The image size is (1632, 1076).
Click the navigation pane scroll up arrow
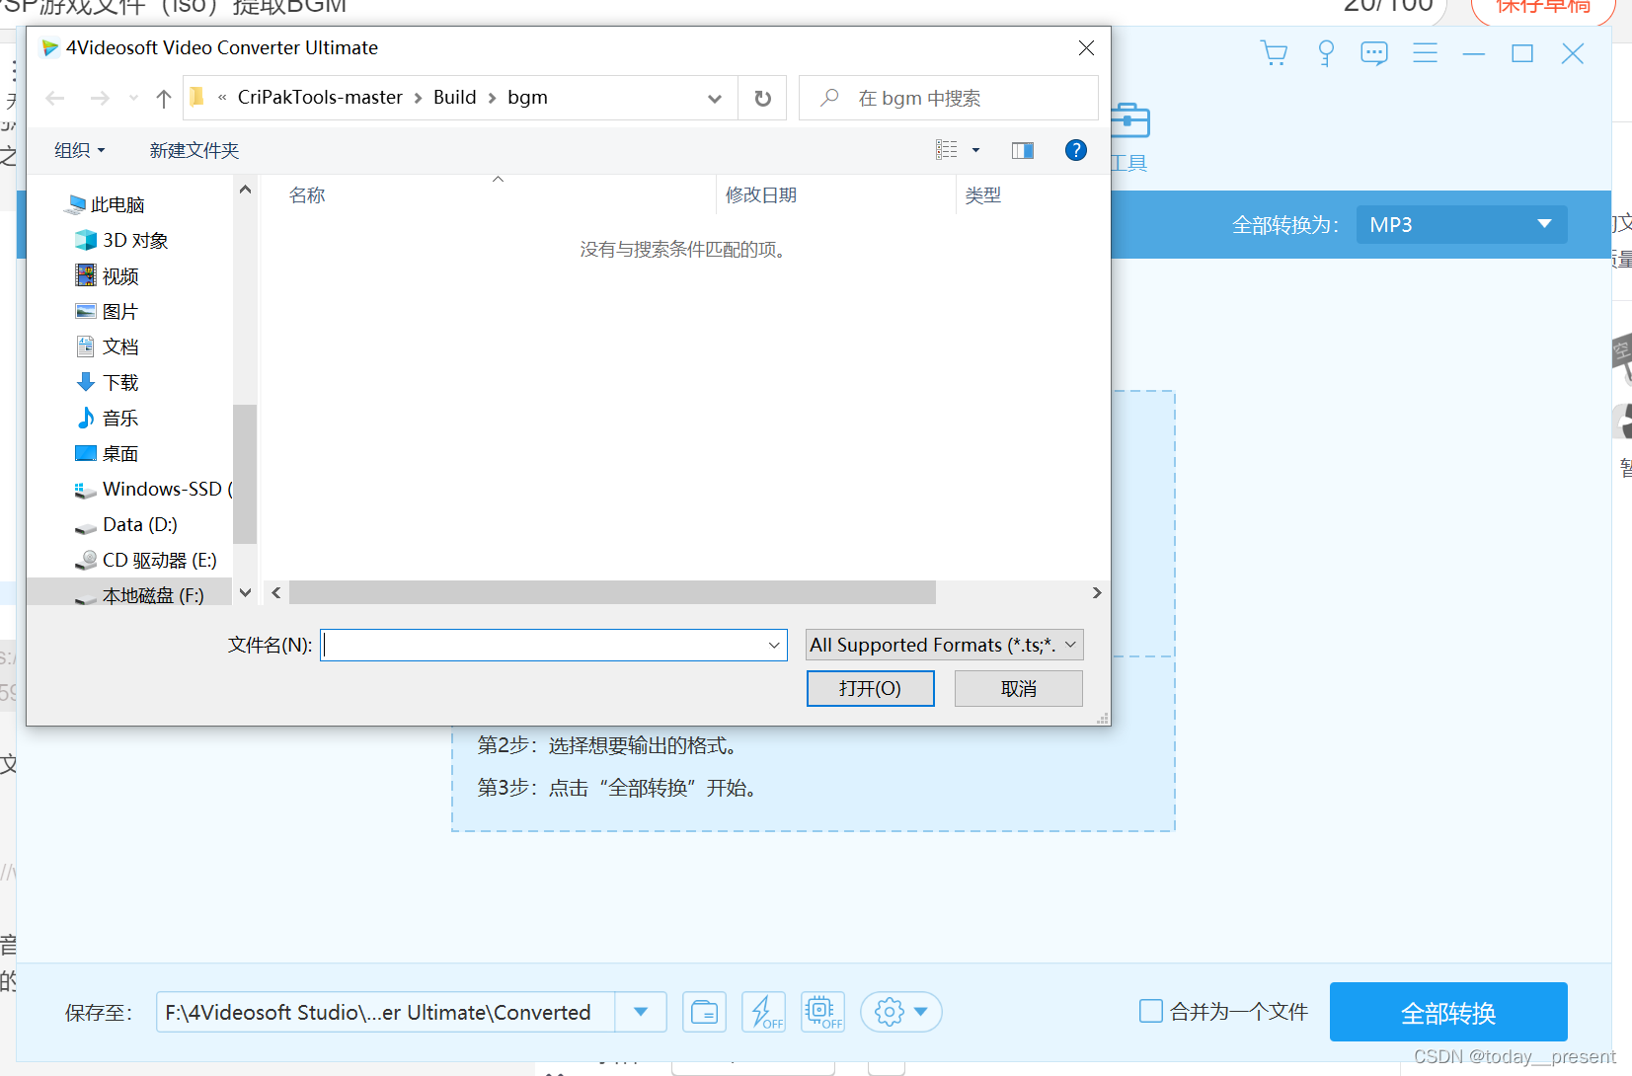(x=245, y=189)
